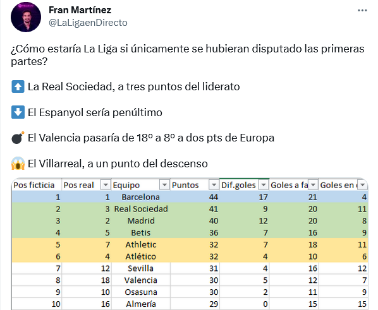Click the down arrow emoji icon
This screenshot has width=378, height=310.
[x=18, y=112]
